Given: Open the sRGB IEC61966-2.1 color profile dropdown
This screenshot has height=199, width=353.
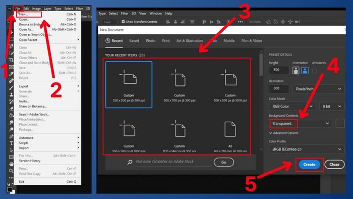Looking at the screenshot, I should (x=307, y=149).
